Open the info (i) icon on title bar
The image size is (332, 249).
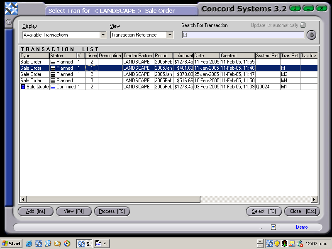coord(295,8)
